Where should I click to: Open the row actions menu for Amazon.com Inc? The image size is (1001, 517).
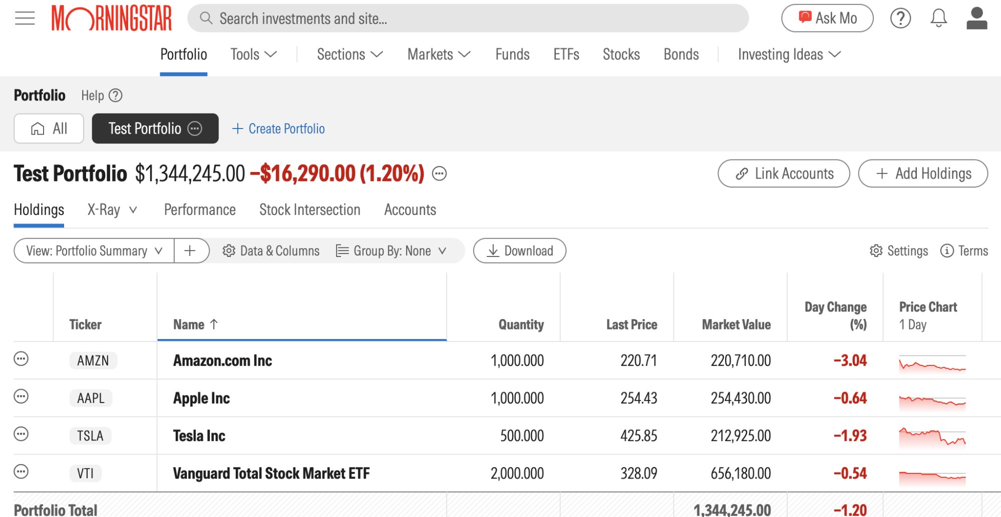[21, 359]
